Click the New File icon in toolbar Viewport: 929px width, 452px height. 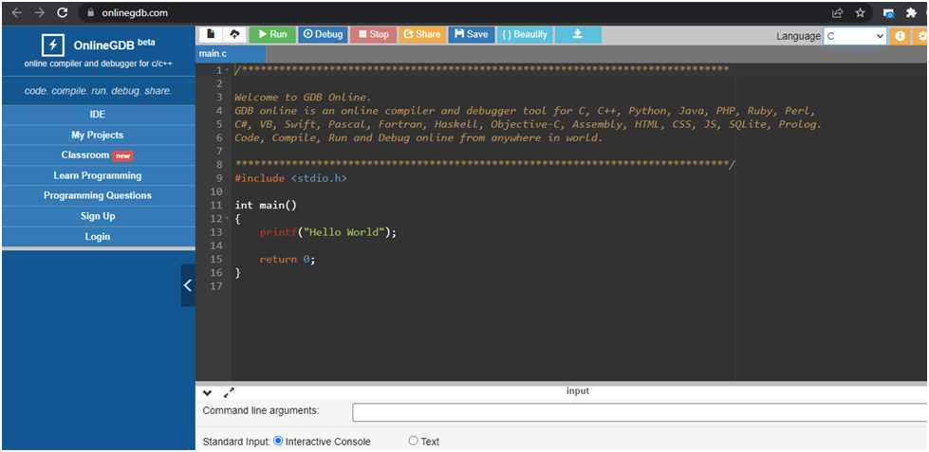[210, 34]
